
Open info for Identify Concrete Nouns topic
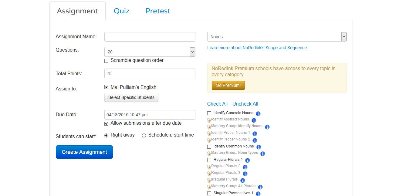click(258, 113)
